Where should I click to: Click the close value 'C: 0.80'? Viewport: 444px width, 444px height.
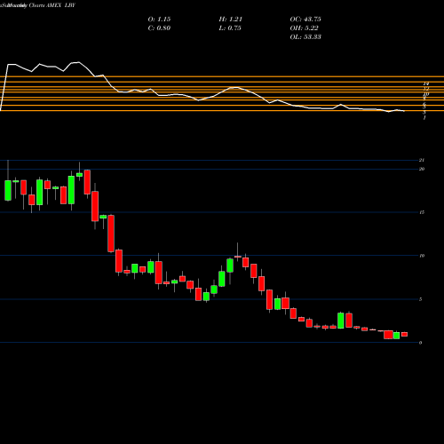pyautogui.click(x=159, y=28)
